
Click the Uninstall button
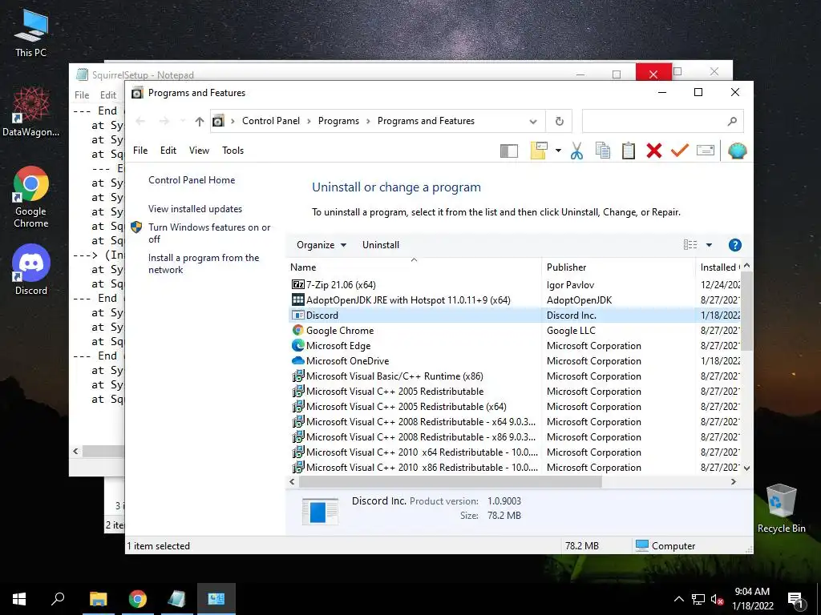[x=381, y=245]
